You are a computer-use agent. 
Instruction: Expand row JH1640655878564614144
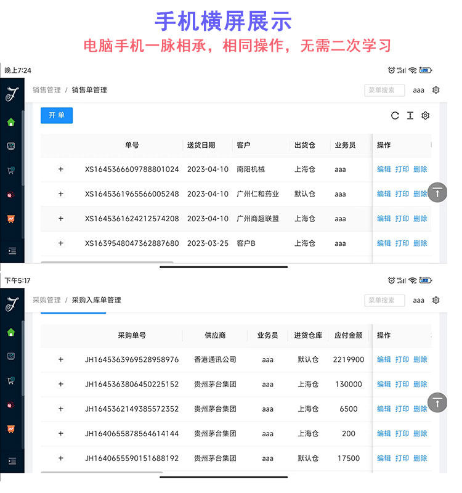(x=61, y=434)
